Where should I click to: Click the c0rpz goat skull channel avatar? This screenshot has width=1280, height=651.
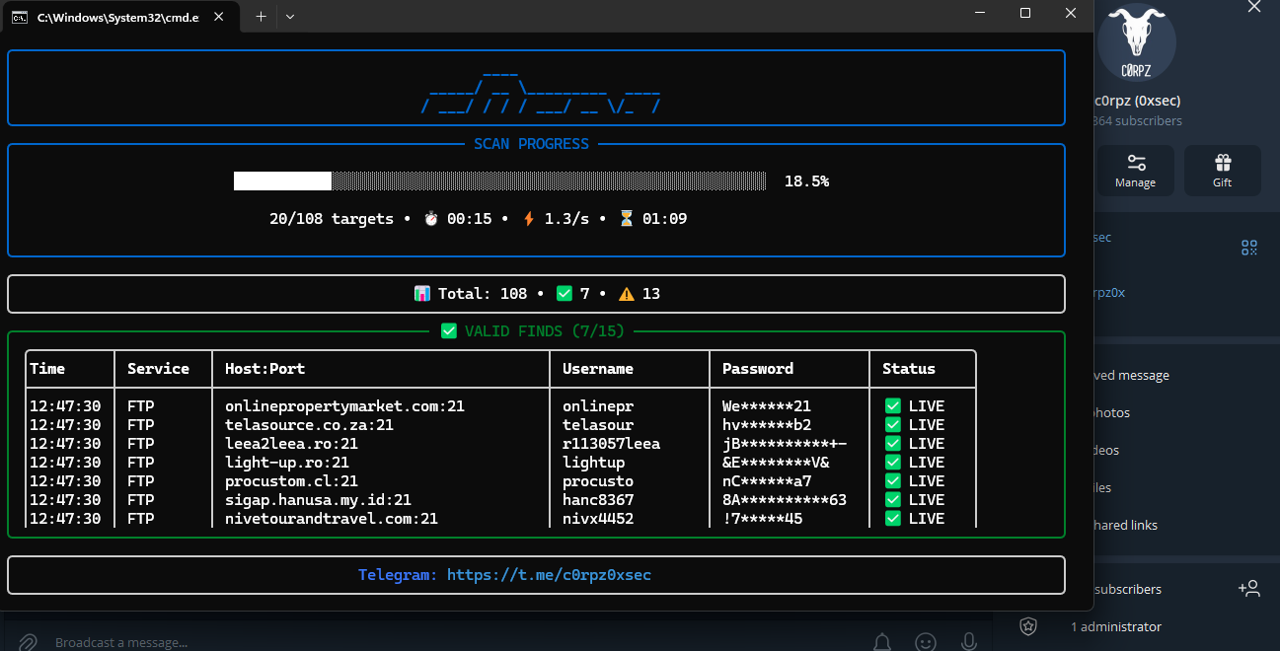pos(1136,42)
